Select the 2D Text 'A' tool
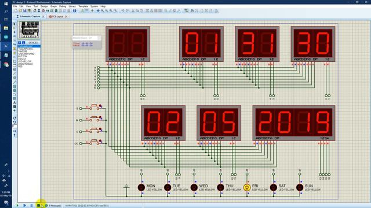 14,103
